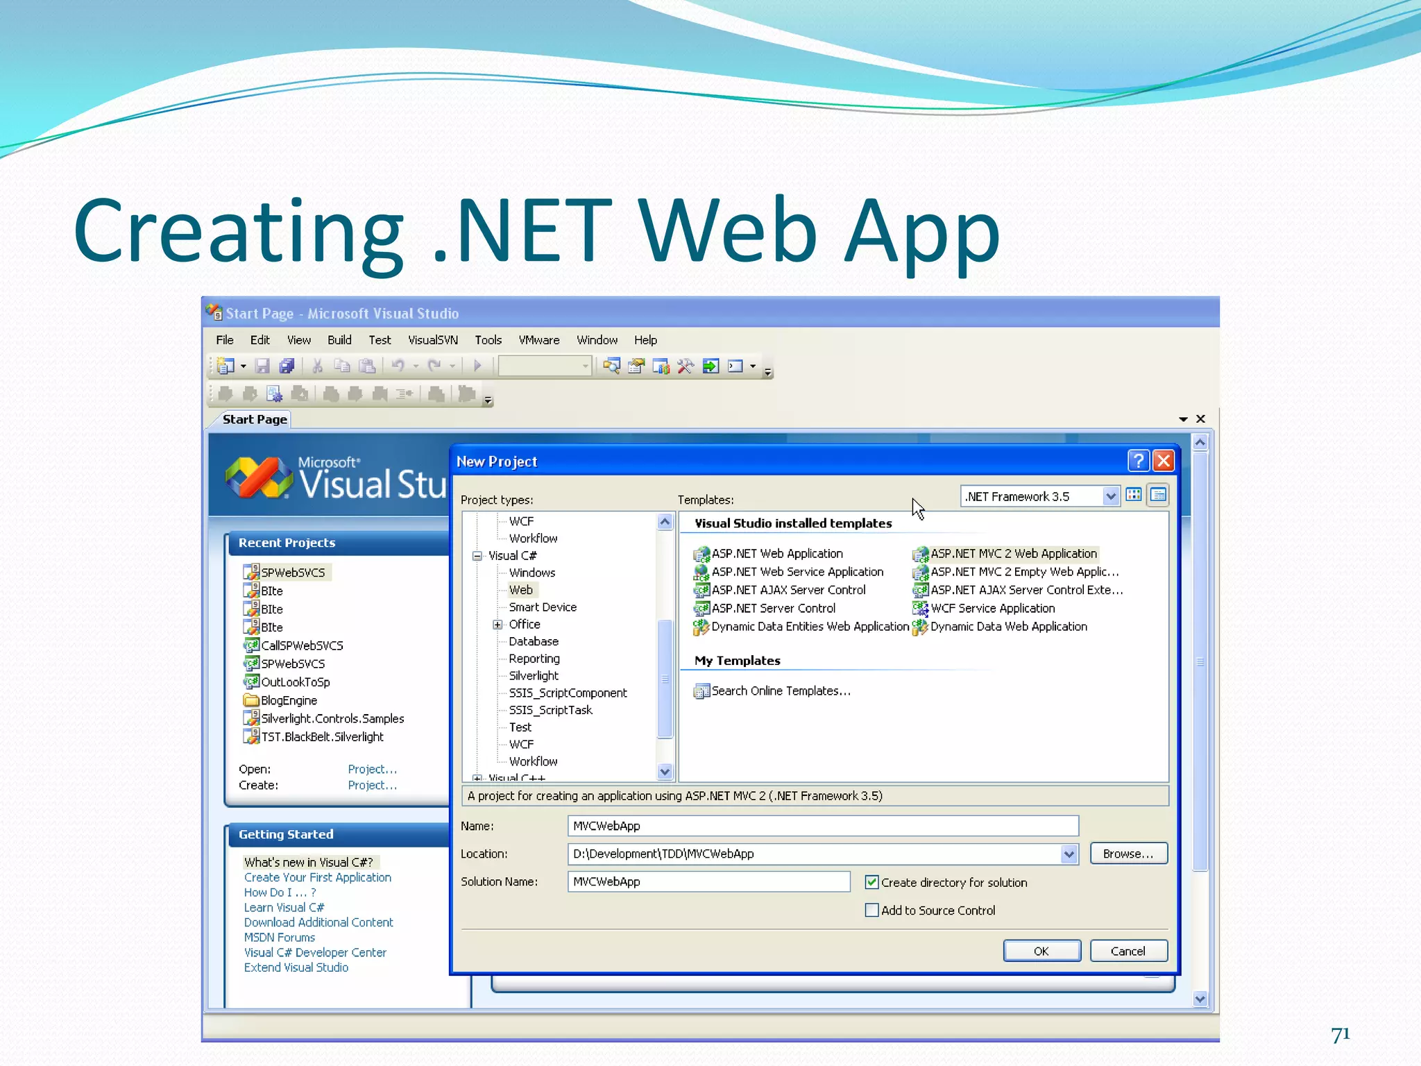Image resolution: width=1421 pixels, height=1066 pixels.
Task: Open the New Project icon dropdown arrow
Action: (244, 366)
